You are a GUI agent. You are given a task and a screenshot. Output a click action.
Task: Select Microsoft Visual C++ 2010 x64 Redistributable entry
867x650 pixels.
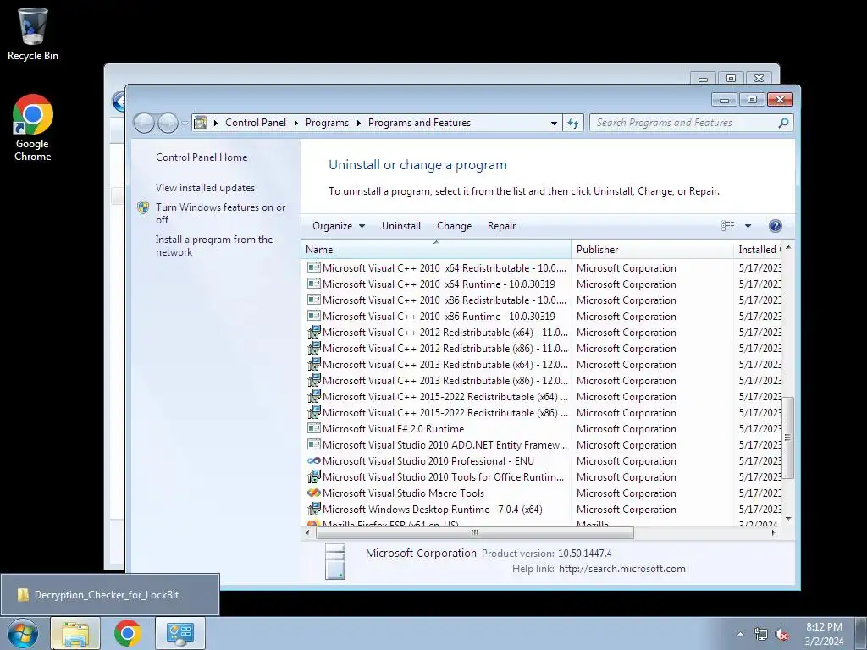[436, 268]
